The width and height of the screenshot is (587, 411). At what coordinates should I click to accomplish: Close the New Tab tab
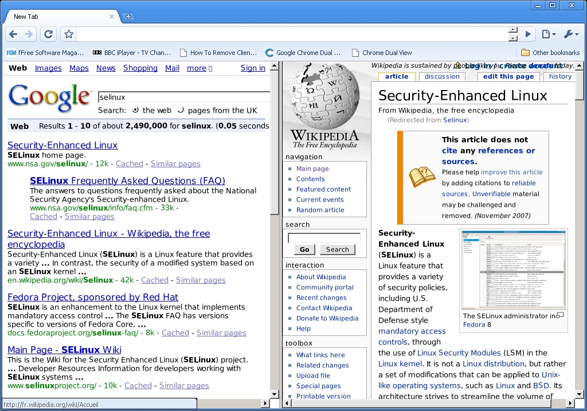tap(112, 17)
